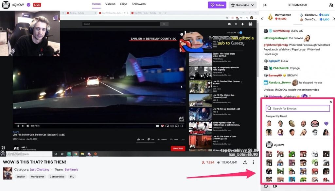Open Task View on Windows taskbar

click(x=62, y=154)
